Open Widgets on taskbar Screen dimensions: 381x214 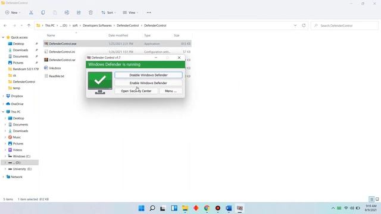[x=174, y=208]
